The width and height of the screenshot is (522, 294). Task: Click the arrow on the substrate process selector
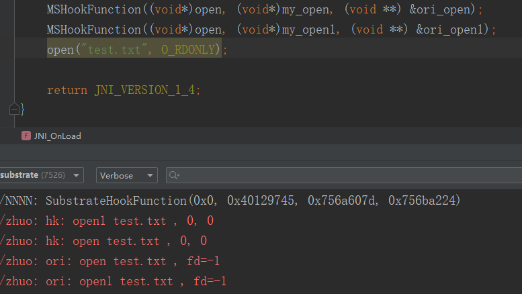[76, 176]
